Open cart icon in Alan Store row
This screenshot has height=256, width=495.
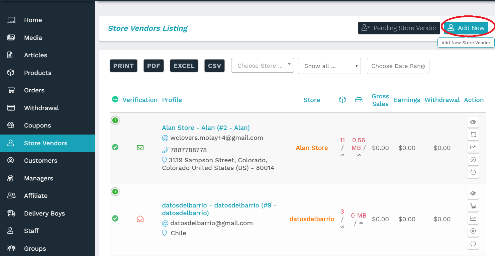[x=473, y=135]
